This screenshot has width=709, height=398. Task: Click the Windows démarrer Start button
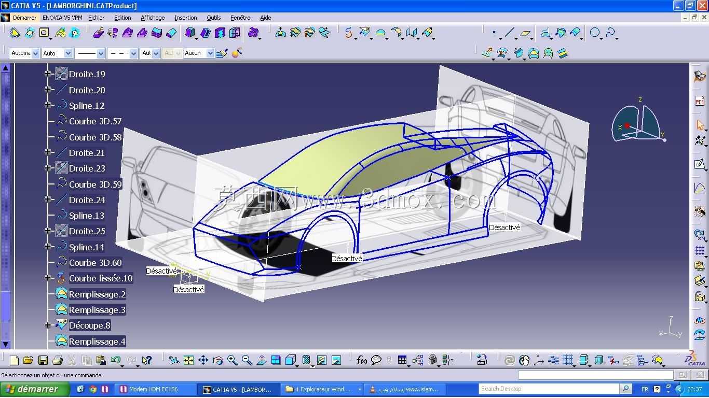click(x=35, y=389)
